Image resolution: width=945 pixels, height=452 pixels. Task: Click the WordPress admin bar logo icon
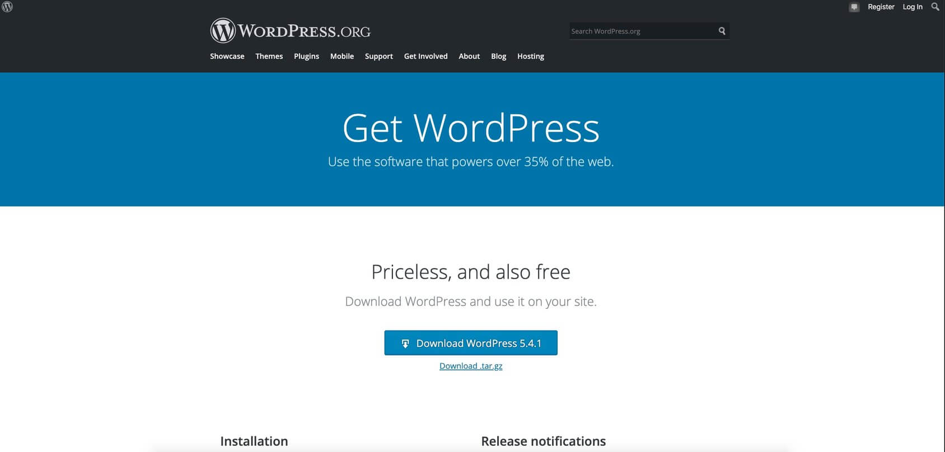pyautogui.click(x=7, y=7)
